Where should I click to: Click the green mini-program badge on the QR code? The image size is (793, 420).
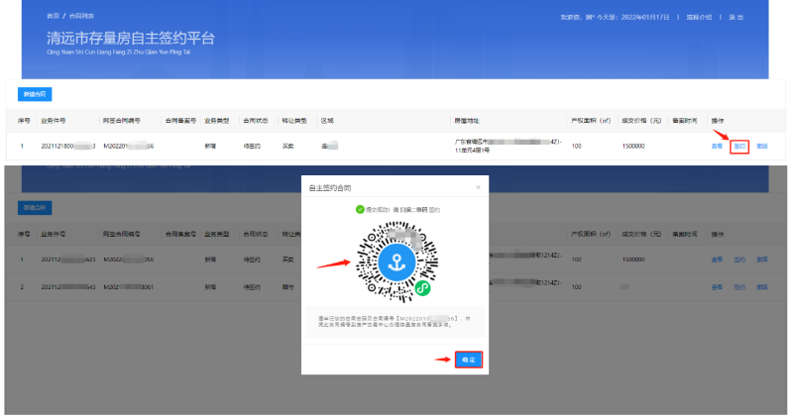point(423,288)
